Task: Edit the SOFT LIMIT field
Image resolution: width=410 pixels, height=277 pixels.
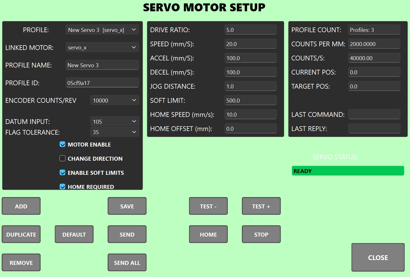Action: coord(251,100)
